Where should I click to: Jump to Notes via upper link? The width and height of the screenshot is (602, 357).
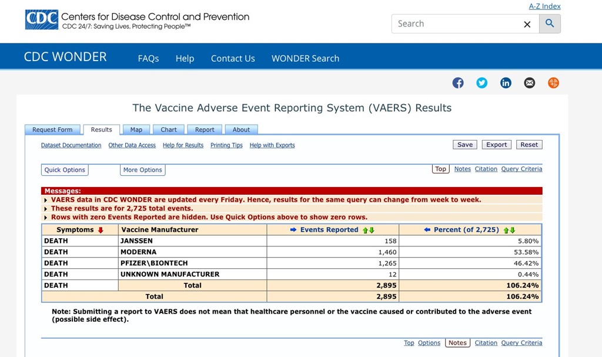(x=462, y=169)
